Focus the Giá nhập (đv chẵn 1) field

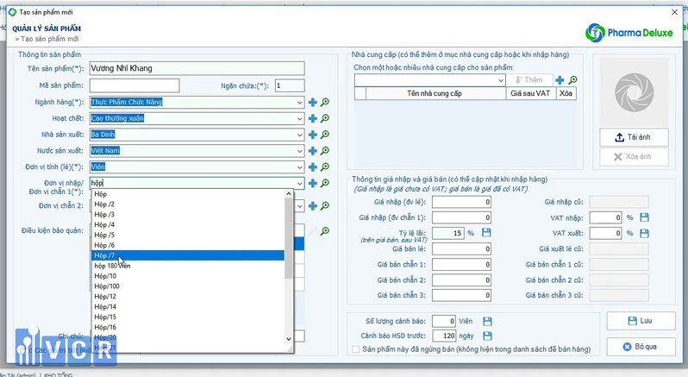(461, 217)
